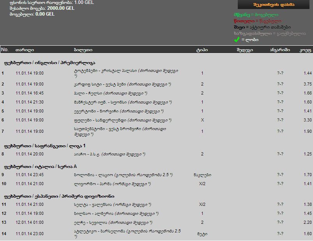This screenshot has width=313, height=241.
Task: Click date '11.01.14 21:30' in row 4
Action: [x=30, y=102]
